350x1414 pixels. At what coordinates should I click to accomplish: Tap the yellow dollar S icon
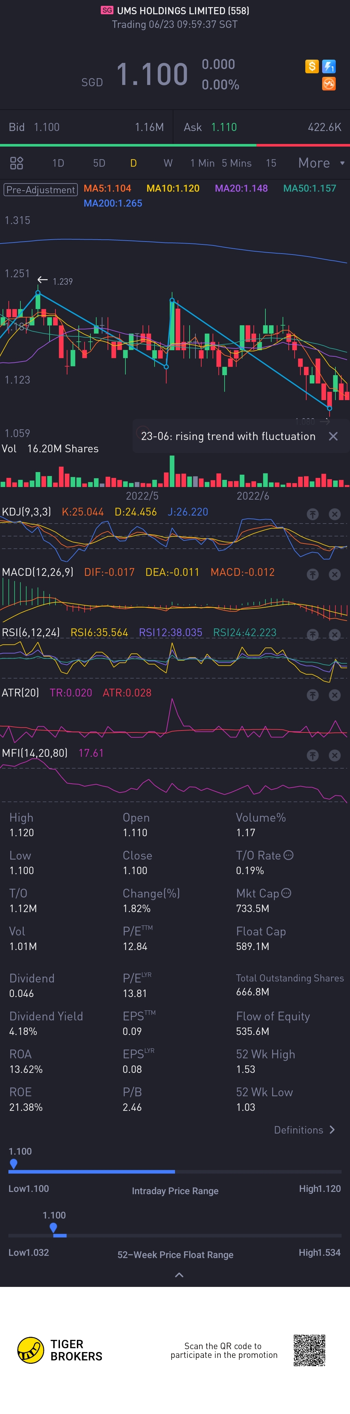click(312, 66)
